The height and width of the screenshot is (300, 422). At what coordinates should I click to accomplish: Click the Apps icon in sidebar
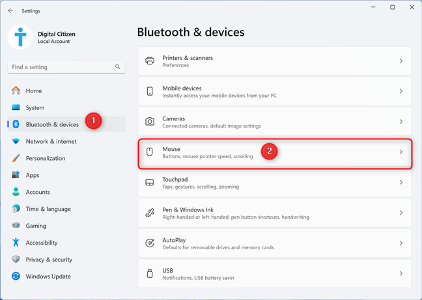pyautogui.click(x=16, y=175)
